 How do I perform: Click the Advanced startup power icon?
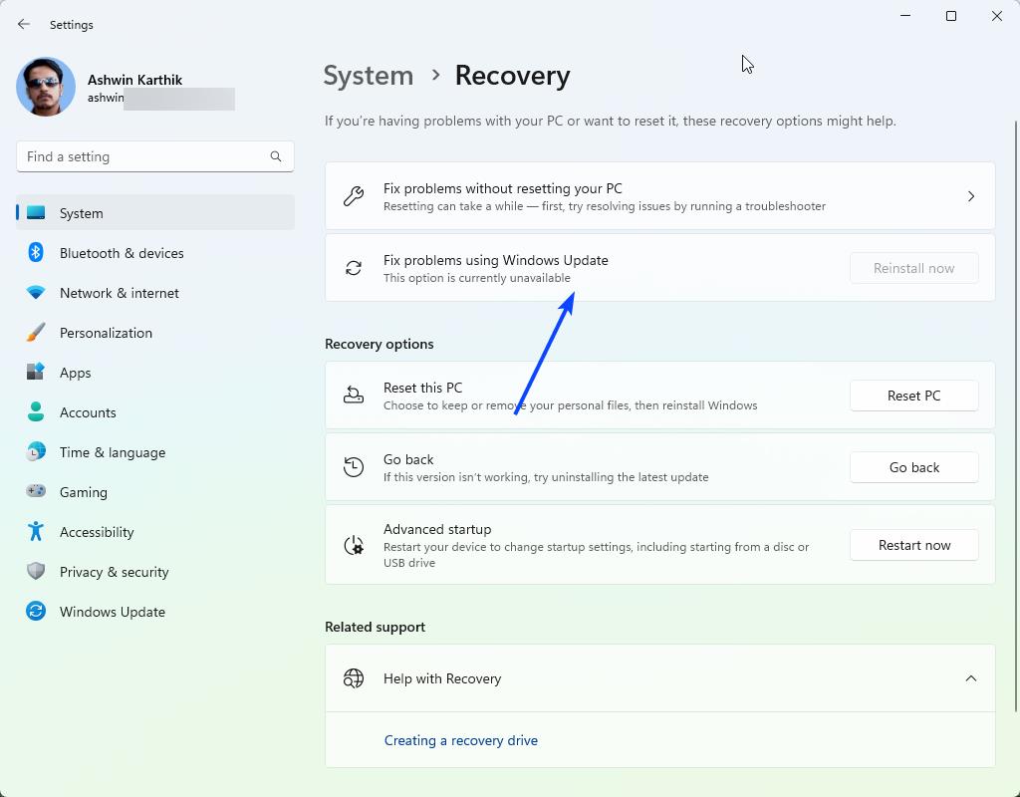pyautogui.click(x=354, y=545)
